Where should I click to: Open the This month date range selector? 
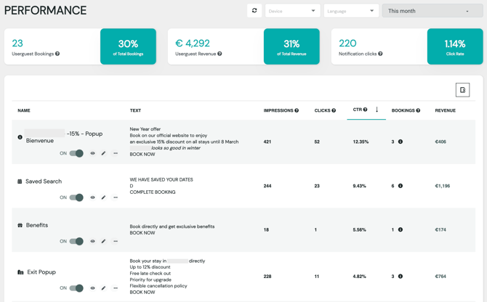point(432,11)
